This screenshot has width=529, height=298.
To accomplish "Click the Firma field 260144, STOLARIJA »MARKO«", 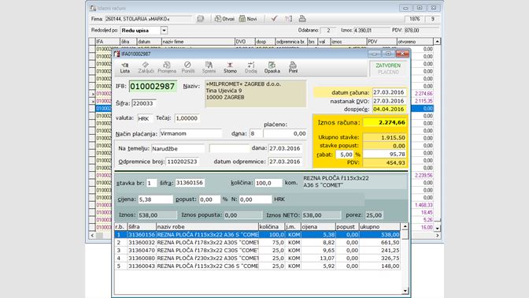I will 148,19.
